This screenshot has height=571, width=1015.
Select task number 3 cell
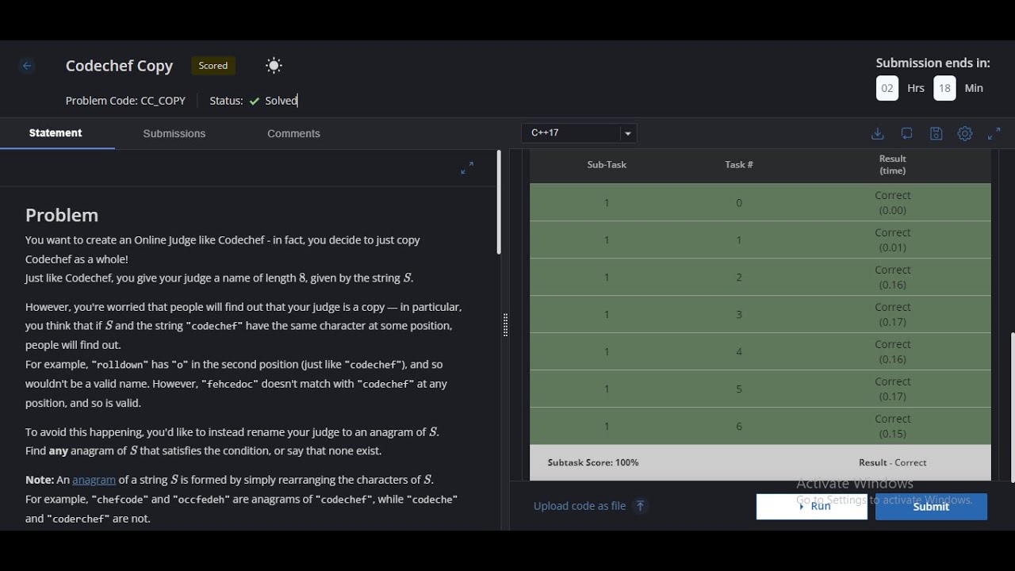point(739,315)
